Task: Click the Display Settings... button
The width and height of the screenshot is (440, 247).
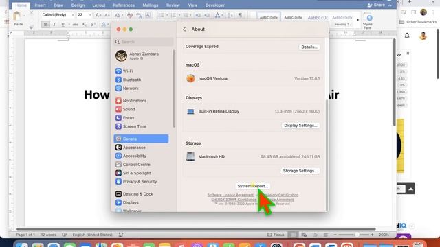Action: (300, 126)
